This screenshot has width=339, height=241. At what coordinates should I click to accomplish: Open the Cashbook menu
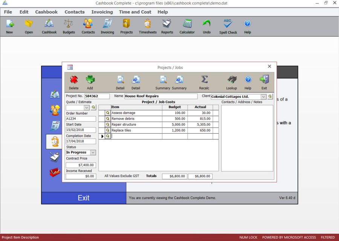coord(46,12)
